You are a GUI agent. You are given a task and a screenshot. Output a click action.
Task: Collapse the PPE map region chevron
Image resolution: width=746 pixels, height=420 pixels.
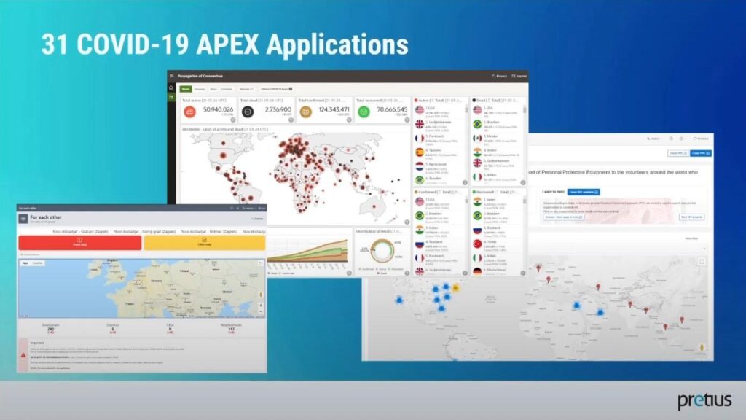pyautogui.click(x=704, y=248)
